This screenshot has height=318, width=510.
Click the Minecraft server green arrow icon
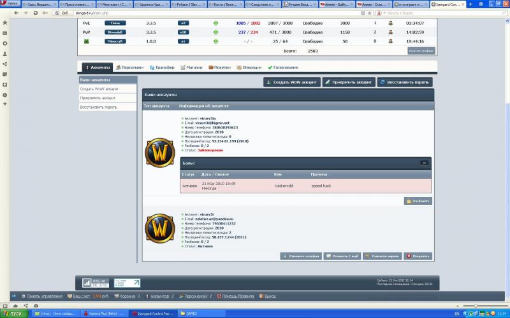[215, 41]
